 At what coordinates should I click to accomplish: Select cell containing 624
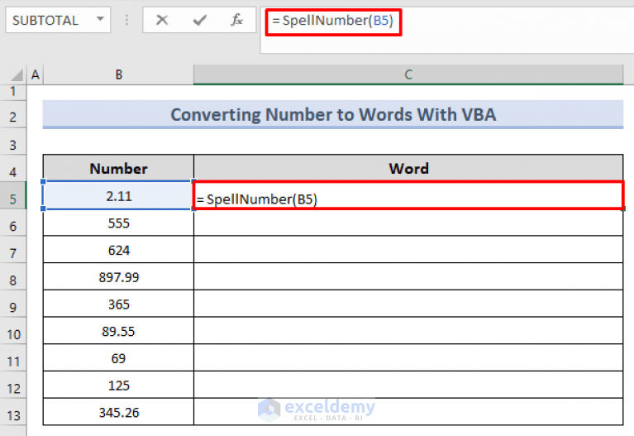click(x=118, y=250)
